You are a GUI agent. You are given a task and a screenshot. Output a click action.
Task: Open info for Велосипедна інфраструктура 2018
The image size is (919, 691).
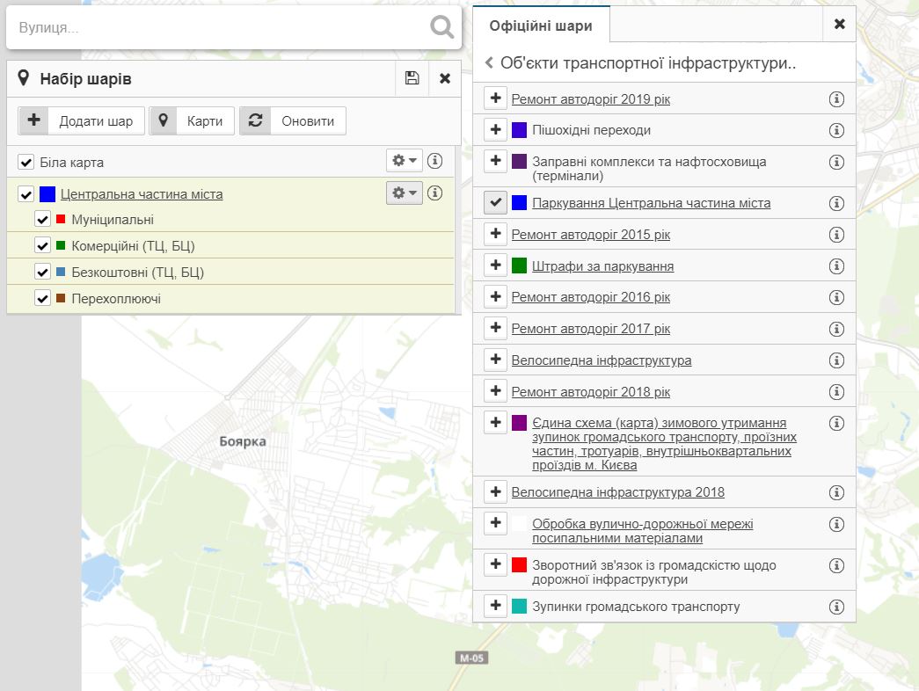pyautogui.click(x=836, y=492)
